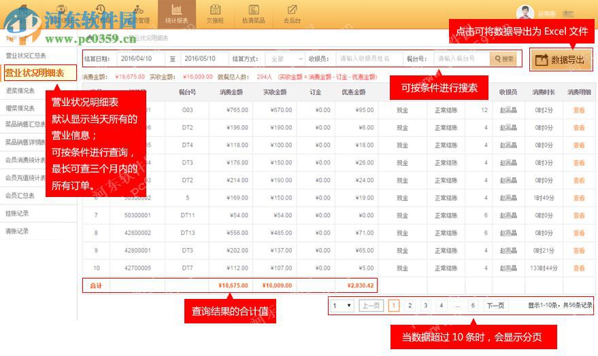This screenshot has height=356, width=598.
Task: Select 会员汇总表 in the sidebar
Action: [x=20, y=195]
